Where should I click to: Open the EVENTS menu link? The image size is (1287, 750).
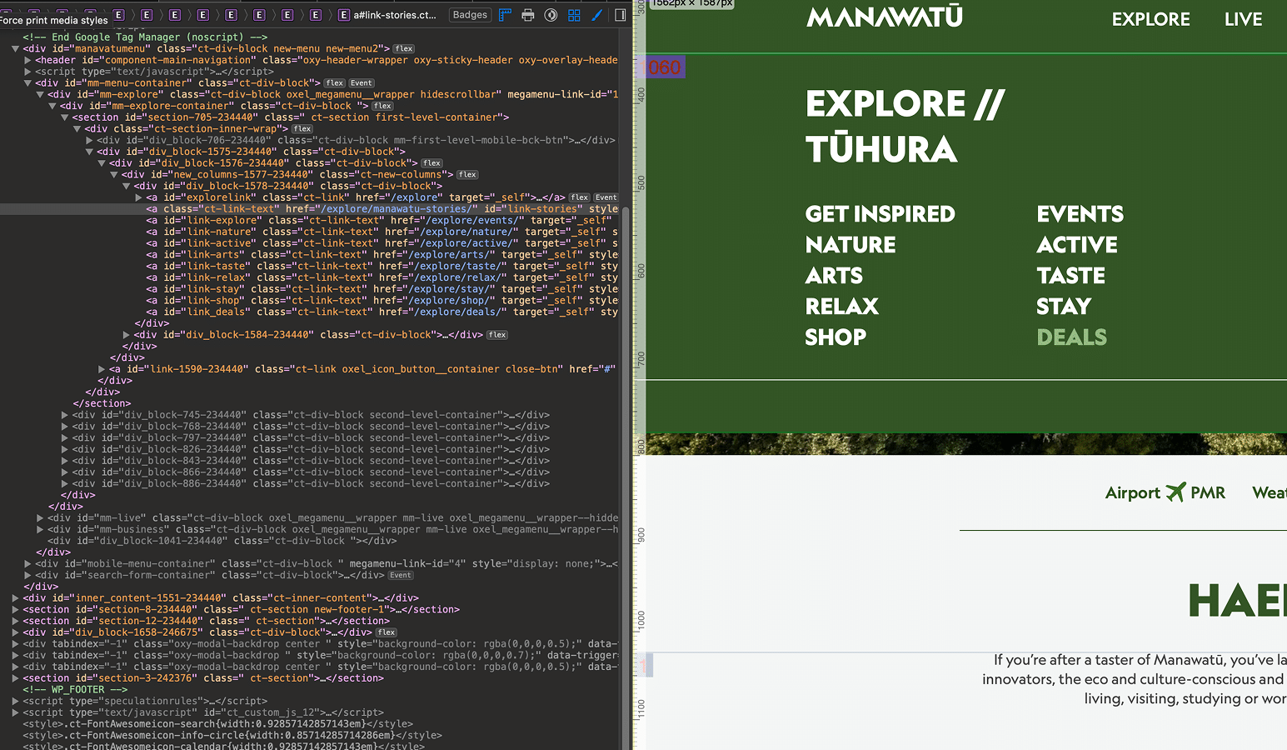tap(1080, 214)
